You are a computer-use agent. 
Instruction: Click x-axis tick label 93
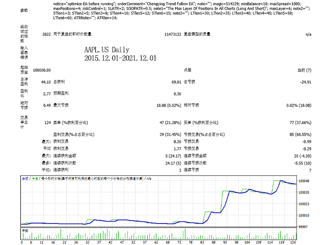[x=225, y=242]
